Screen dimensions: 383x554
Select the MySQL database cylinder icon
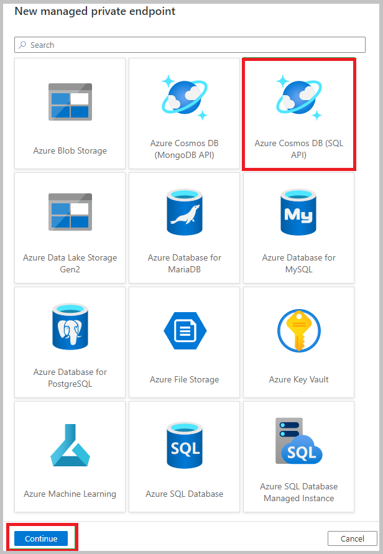coord(298,212)
